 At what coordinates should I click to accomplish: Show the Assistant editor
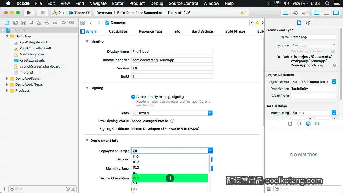coord(295,13)
